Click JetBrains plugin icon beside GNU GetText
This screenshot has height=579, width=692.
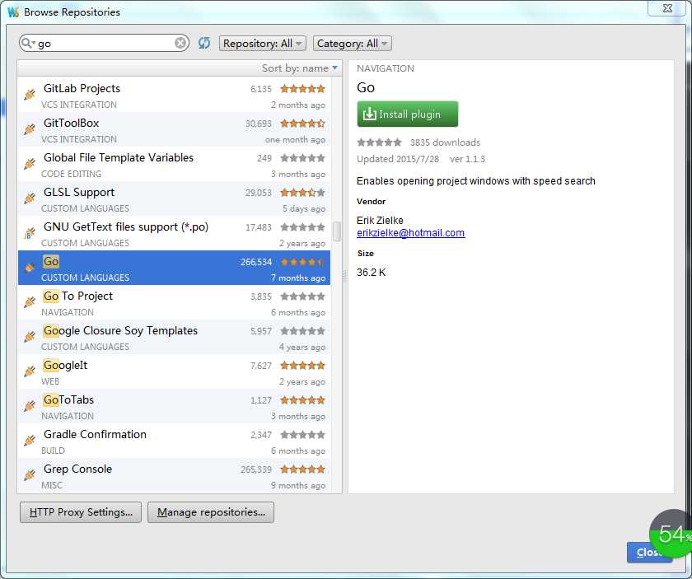tap(30, 232)
